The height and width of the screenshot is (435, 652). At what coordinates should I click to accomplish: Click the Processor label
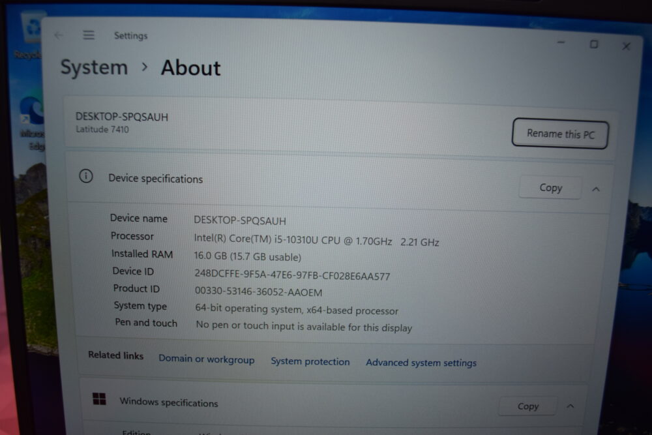(132, 236)
